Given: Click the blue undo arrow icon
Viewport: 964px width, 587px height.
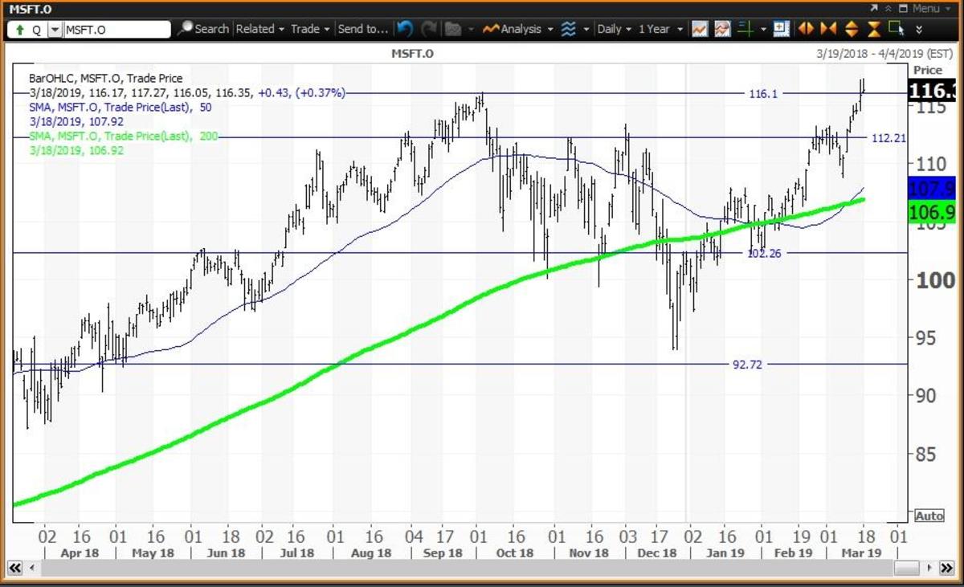Looking at the screenshot, I should coord(405,29).
